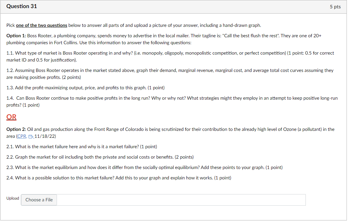
Task: Click question 2.4 about possible solution
Action: tap(119, 178)
